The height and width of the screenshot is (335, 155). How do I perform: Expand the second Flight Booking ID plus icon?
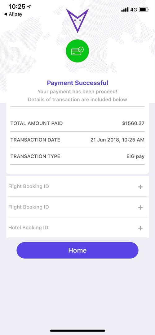140,208
